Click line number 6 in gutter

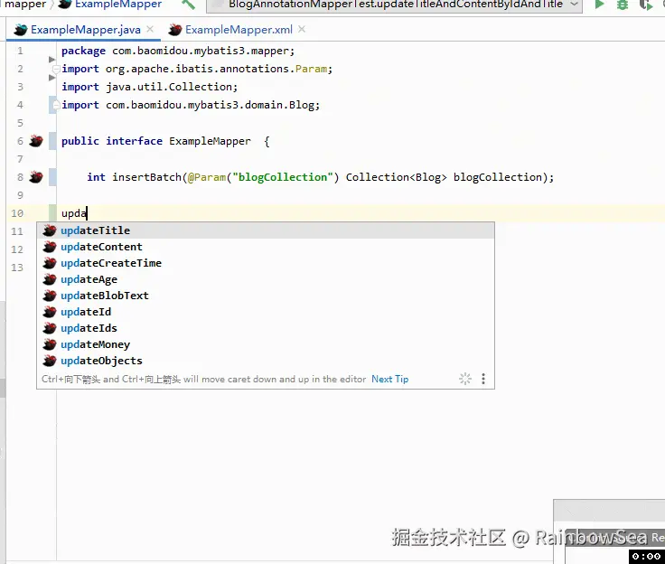point(20,141)
